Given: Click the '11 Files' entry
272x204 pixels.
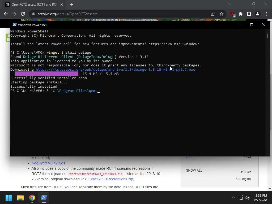Looking at the screenshot, I should pos(246,172).
